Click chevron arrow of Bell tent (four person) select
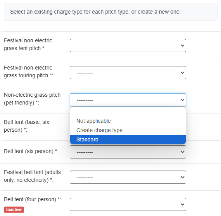 click(x=182, y=204)
